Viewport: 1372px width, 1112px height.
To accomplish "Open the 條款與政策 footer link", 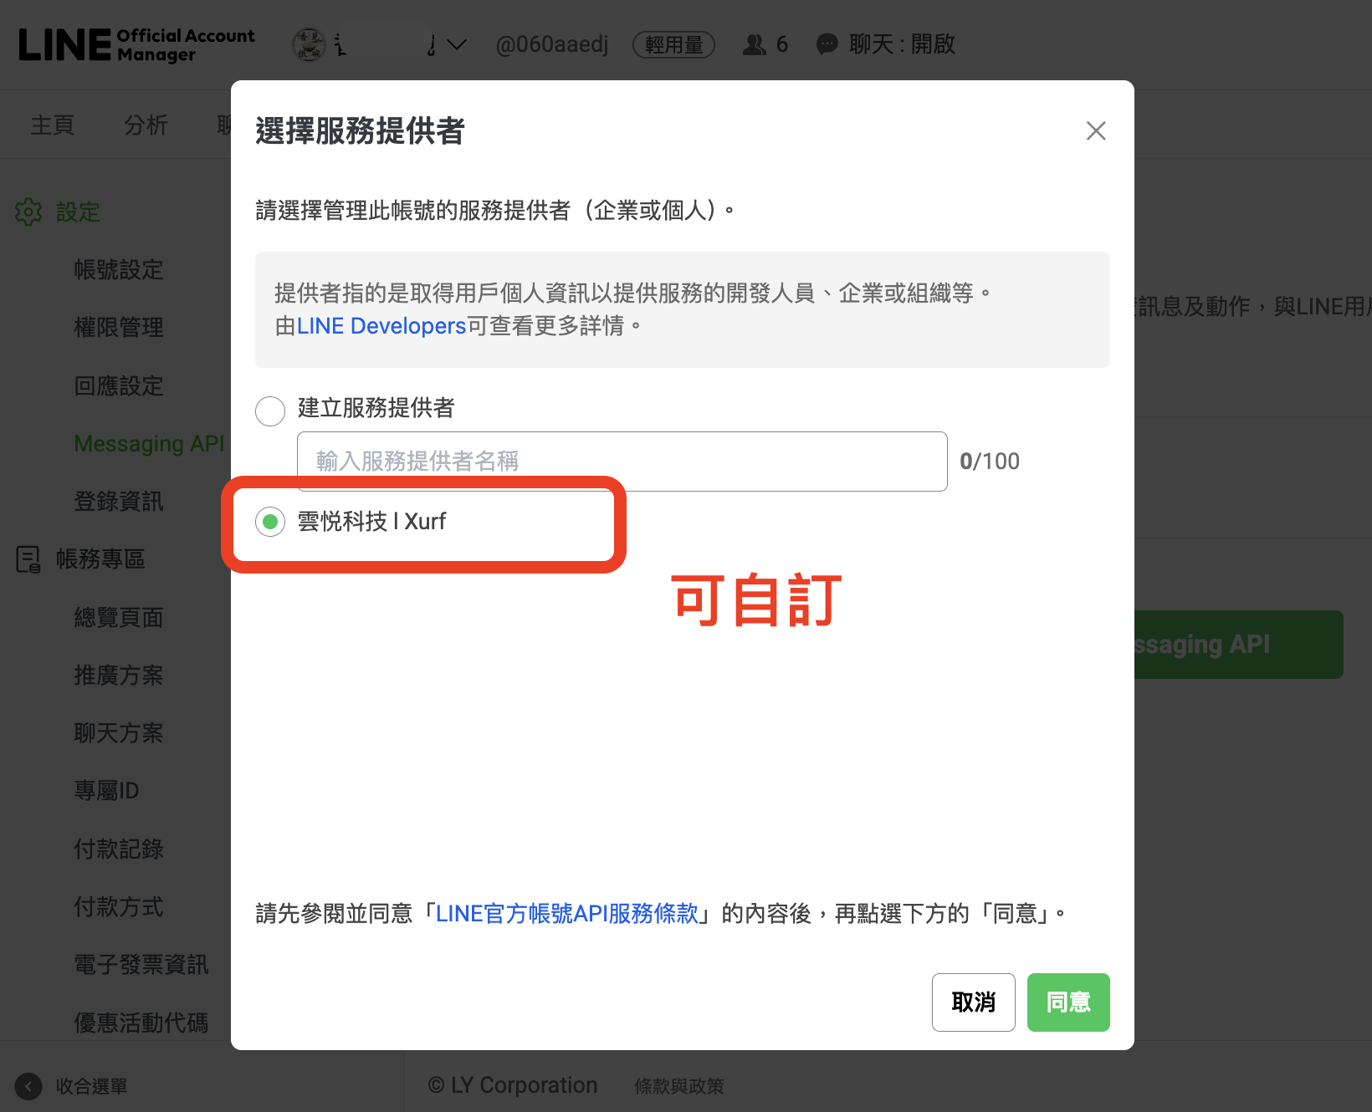I will [x=679, y=1086].
